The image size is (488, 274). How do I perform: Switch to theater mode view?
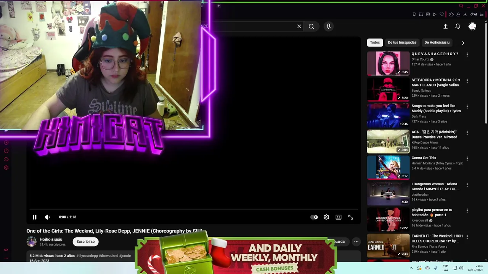339,217
